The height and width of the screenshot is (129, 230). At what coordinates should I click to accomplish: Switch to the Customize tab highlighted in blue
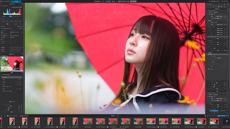coord(16,1)
